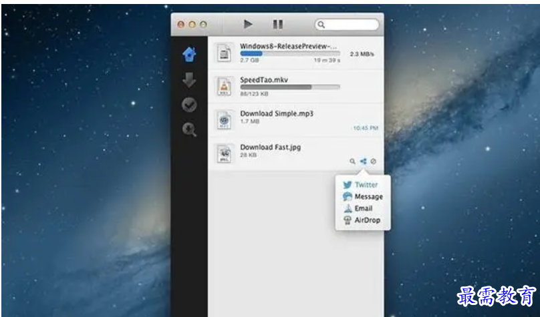Close the window with the red button

(181, 25)
